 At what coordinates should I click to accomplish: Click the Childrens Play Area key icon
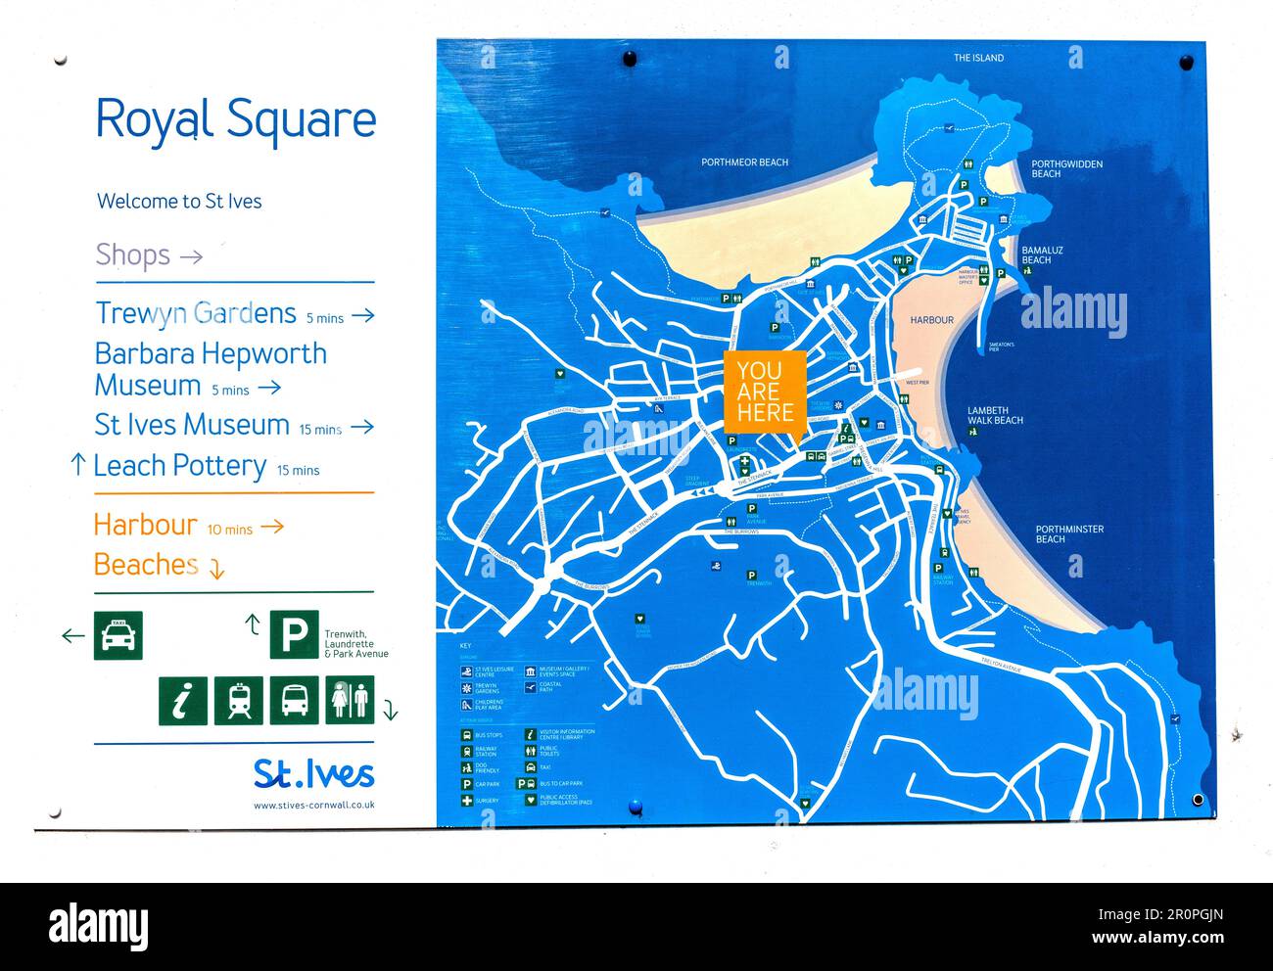(x=466, y=704)
